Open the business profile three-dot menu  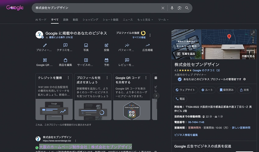(150, 35)
